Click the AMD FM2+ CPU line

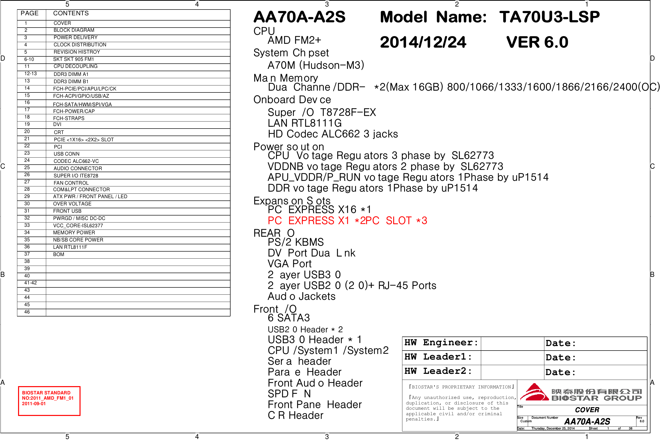pyautogui.click(x=294, y=40)
